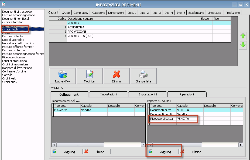The width and height of the screenshot is (250, 160).
Task: Select Ordini web in the sidebar
Action: [x=9, y=78]
